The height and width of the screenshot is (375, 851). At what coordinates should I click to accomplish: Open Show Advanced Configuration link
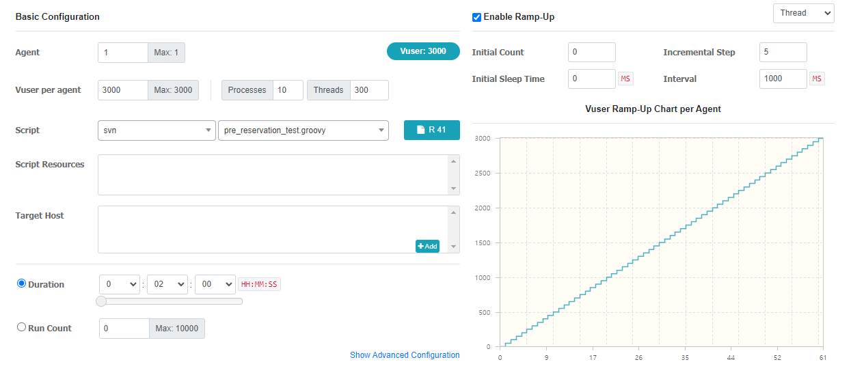405,355
